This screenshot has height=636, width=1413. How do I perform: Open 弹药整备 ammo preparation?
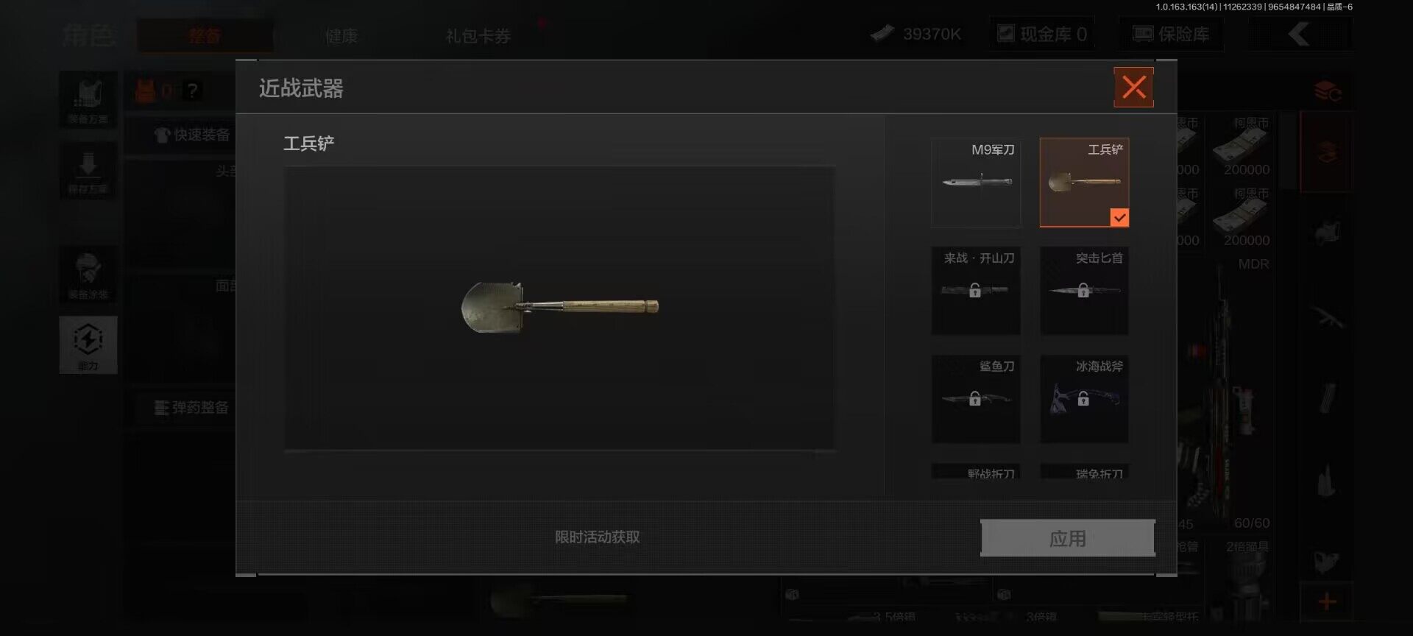(191, 408)
